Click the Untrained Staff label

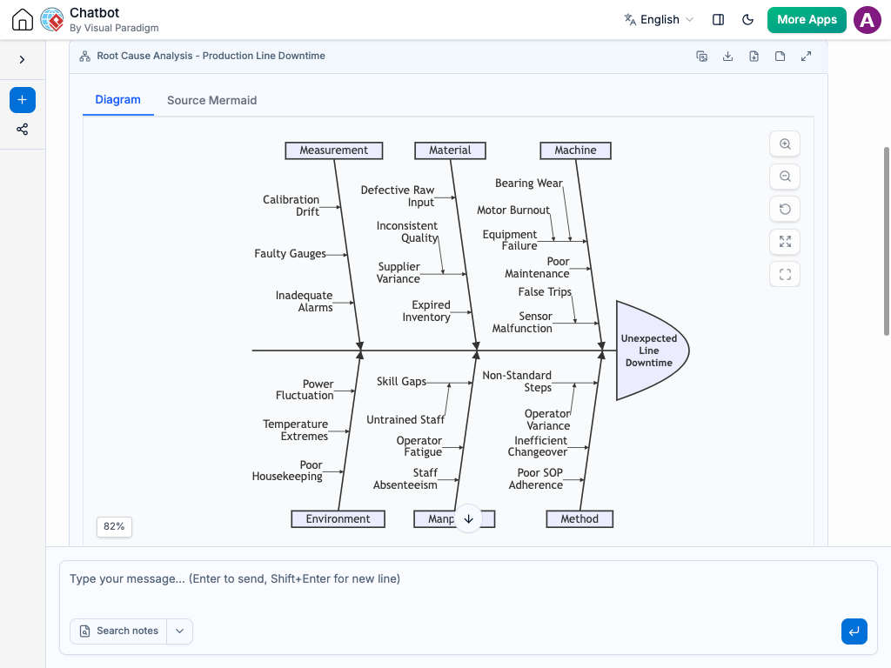click(x=405, y=420)
